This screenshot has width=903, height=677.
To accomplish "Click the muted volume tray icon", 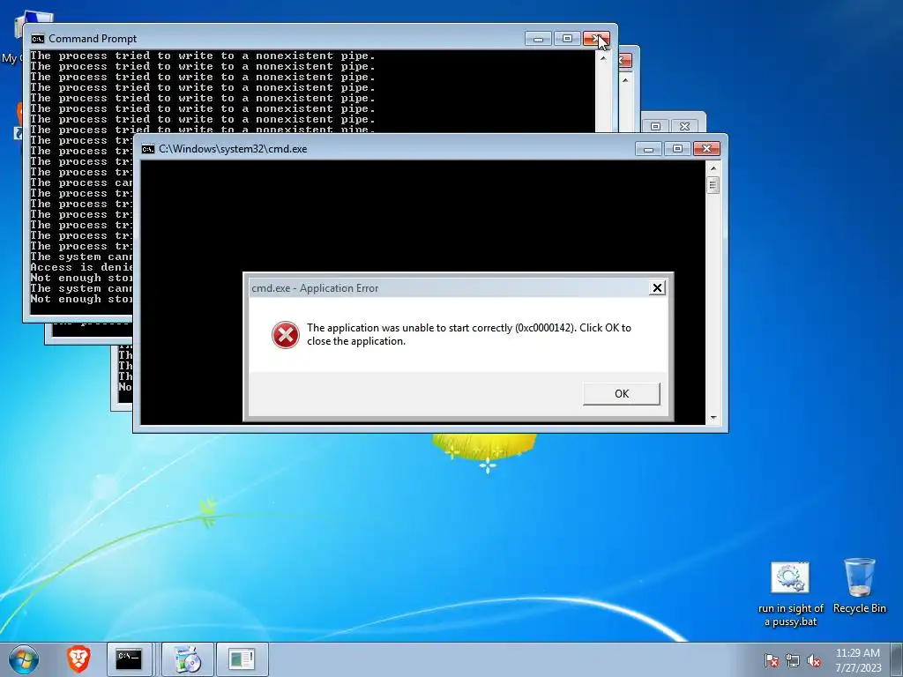I will pyautogui.click(x=814, y=660).
